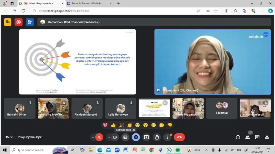Select Bahraini Dinar participant tile
Image resolution: width=275 pixels, height=154 pixels.
(x=20, y=108)
